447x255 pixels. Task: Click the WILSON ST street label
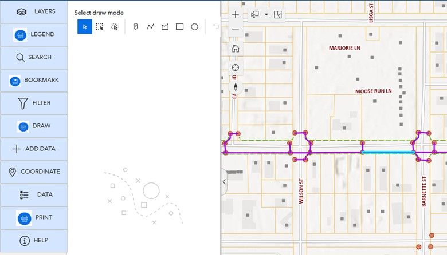pos(301,192)
